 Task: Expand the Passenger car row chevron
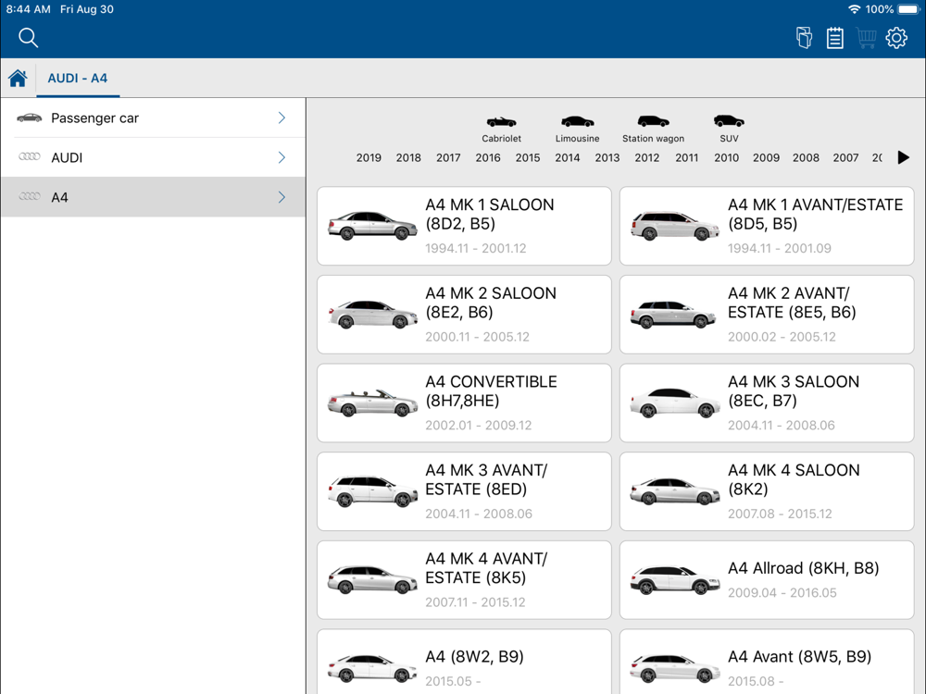(x=282, y=118)
